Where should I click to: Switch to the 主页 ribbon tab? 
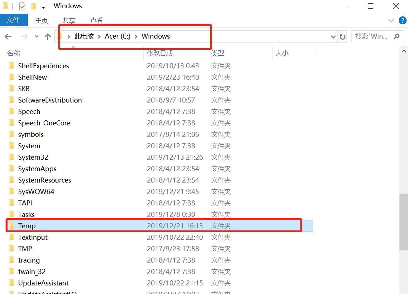41,20
